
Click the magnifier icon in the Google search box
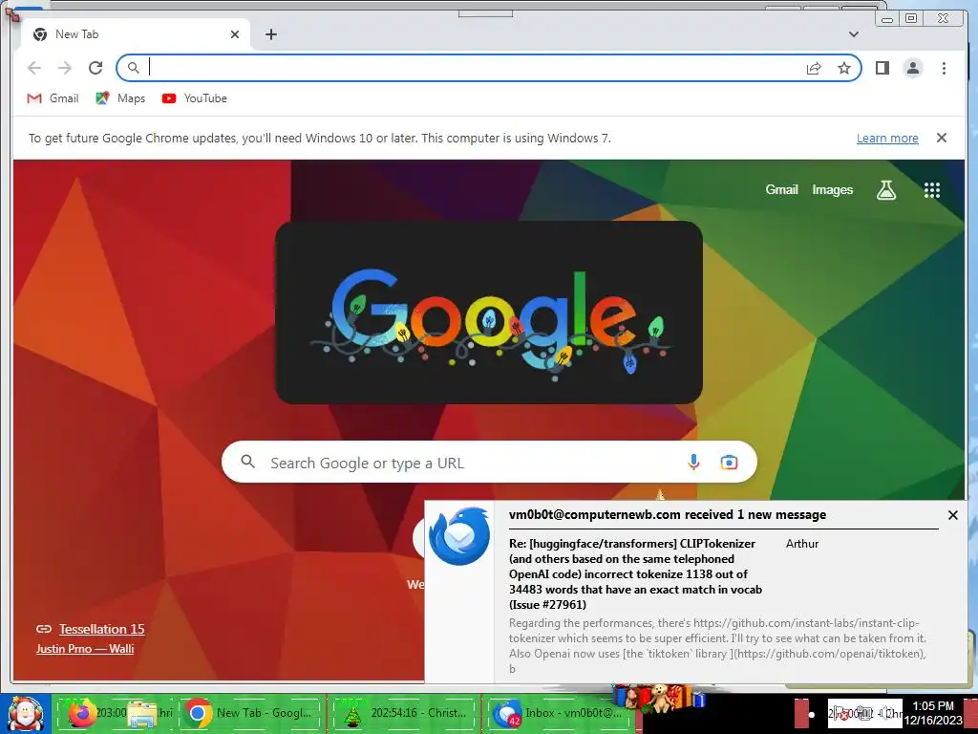(x=248, y=462)
